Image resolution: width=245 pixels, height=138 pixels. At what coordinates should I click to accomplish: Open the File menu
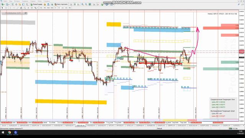pyautogui.click(x=5, y=1)
